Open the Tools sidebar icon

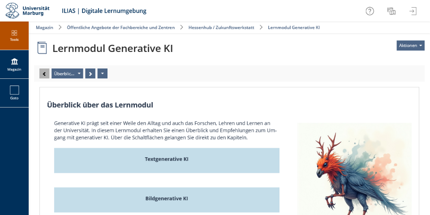[x=14, y=36]
